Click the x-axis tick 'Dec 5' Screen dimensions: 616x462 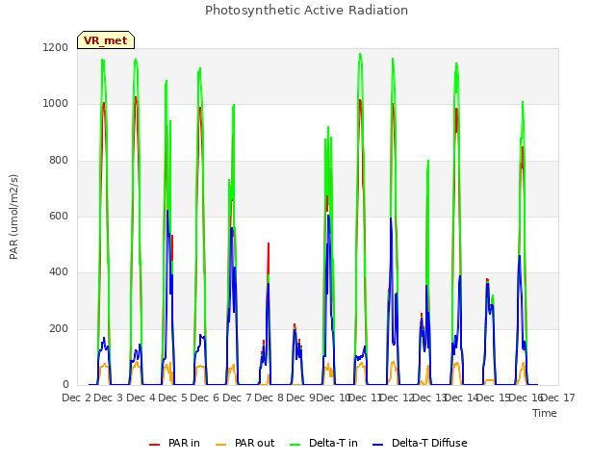point(172,398)
